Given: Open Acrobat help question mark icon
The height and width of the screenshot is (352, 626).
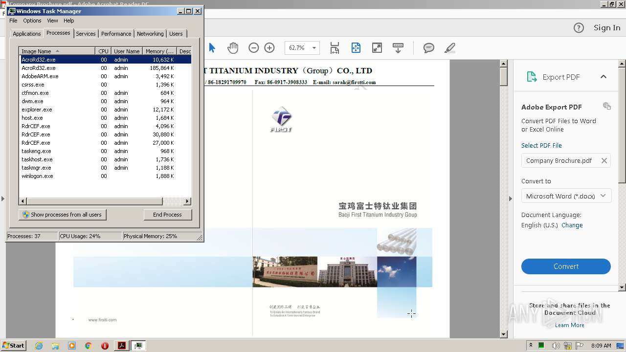Looking at the screenshot, I should coord(579,28).
